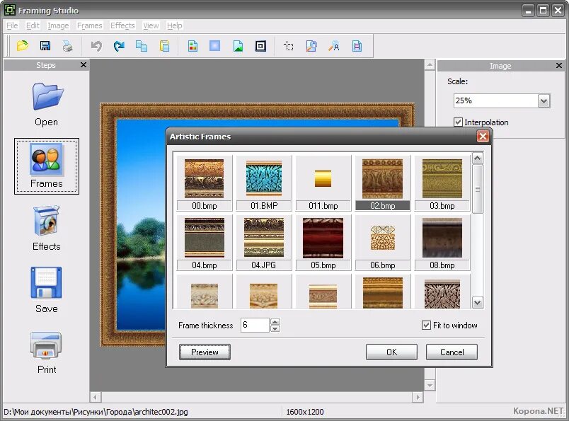This screenshot has height=421, width=569.
Task: Click the Preview button
Action: tap(205, 352)
